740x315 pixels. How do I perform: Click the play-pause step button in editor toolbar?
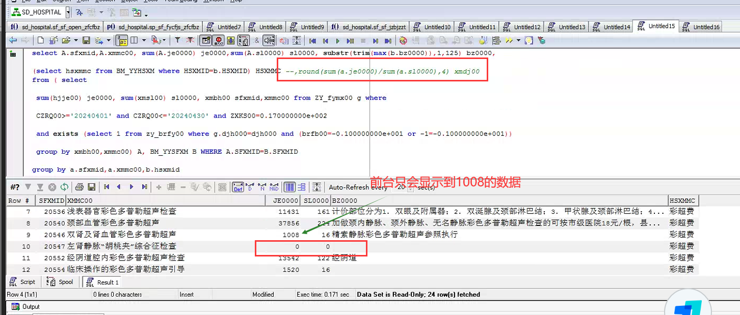coord(350,40)
